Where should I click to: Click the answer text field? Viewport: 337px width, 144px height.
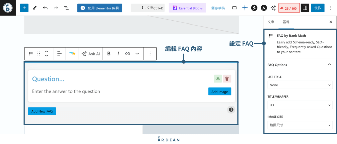(x=66, y=91)
